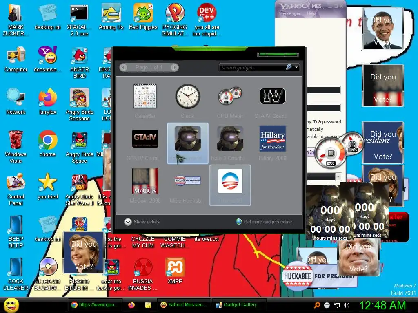Screen dimensions: 418x313
Task: Click the 12:48 AM taskbar clock
Action: [382, 305]
